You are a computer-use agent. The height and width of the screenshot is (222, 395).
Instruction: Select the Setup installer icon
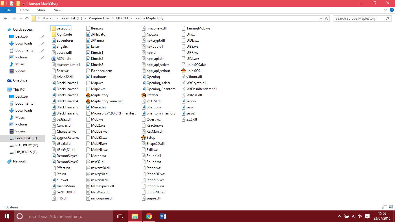pos(144,138)
